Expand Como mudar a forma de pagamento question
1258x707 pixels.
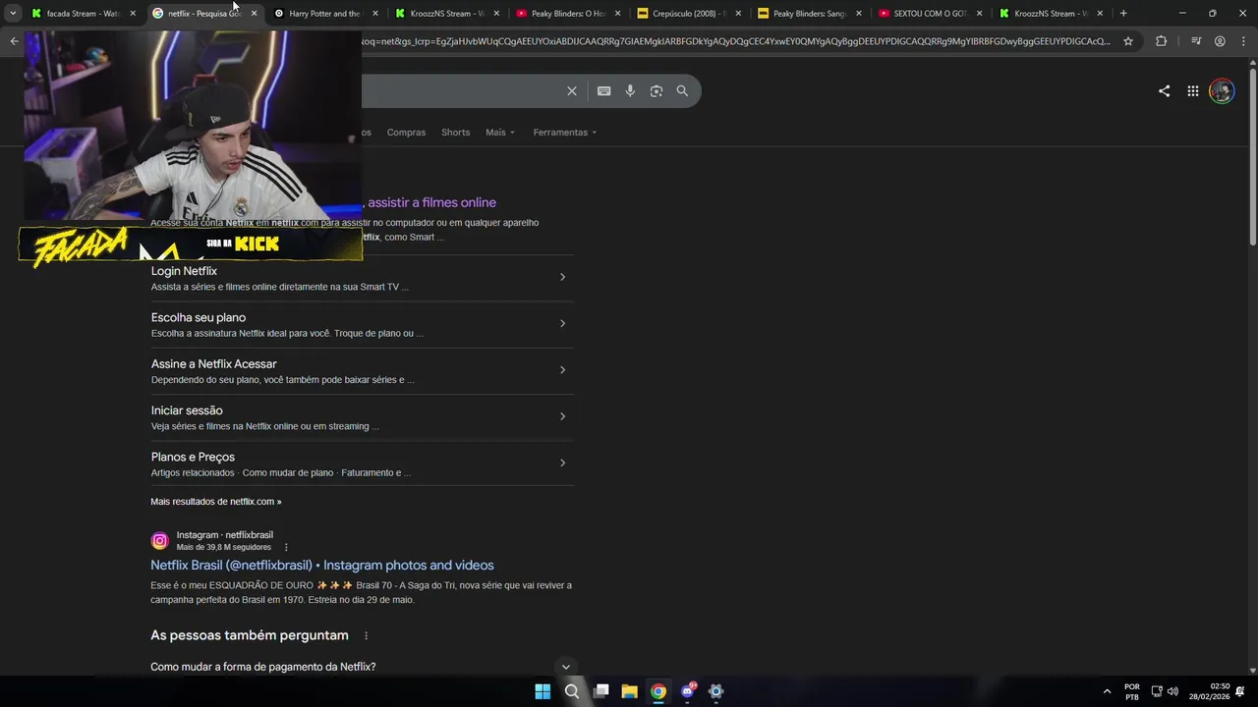coord(565,667)
